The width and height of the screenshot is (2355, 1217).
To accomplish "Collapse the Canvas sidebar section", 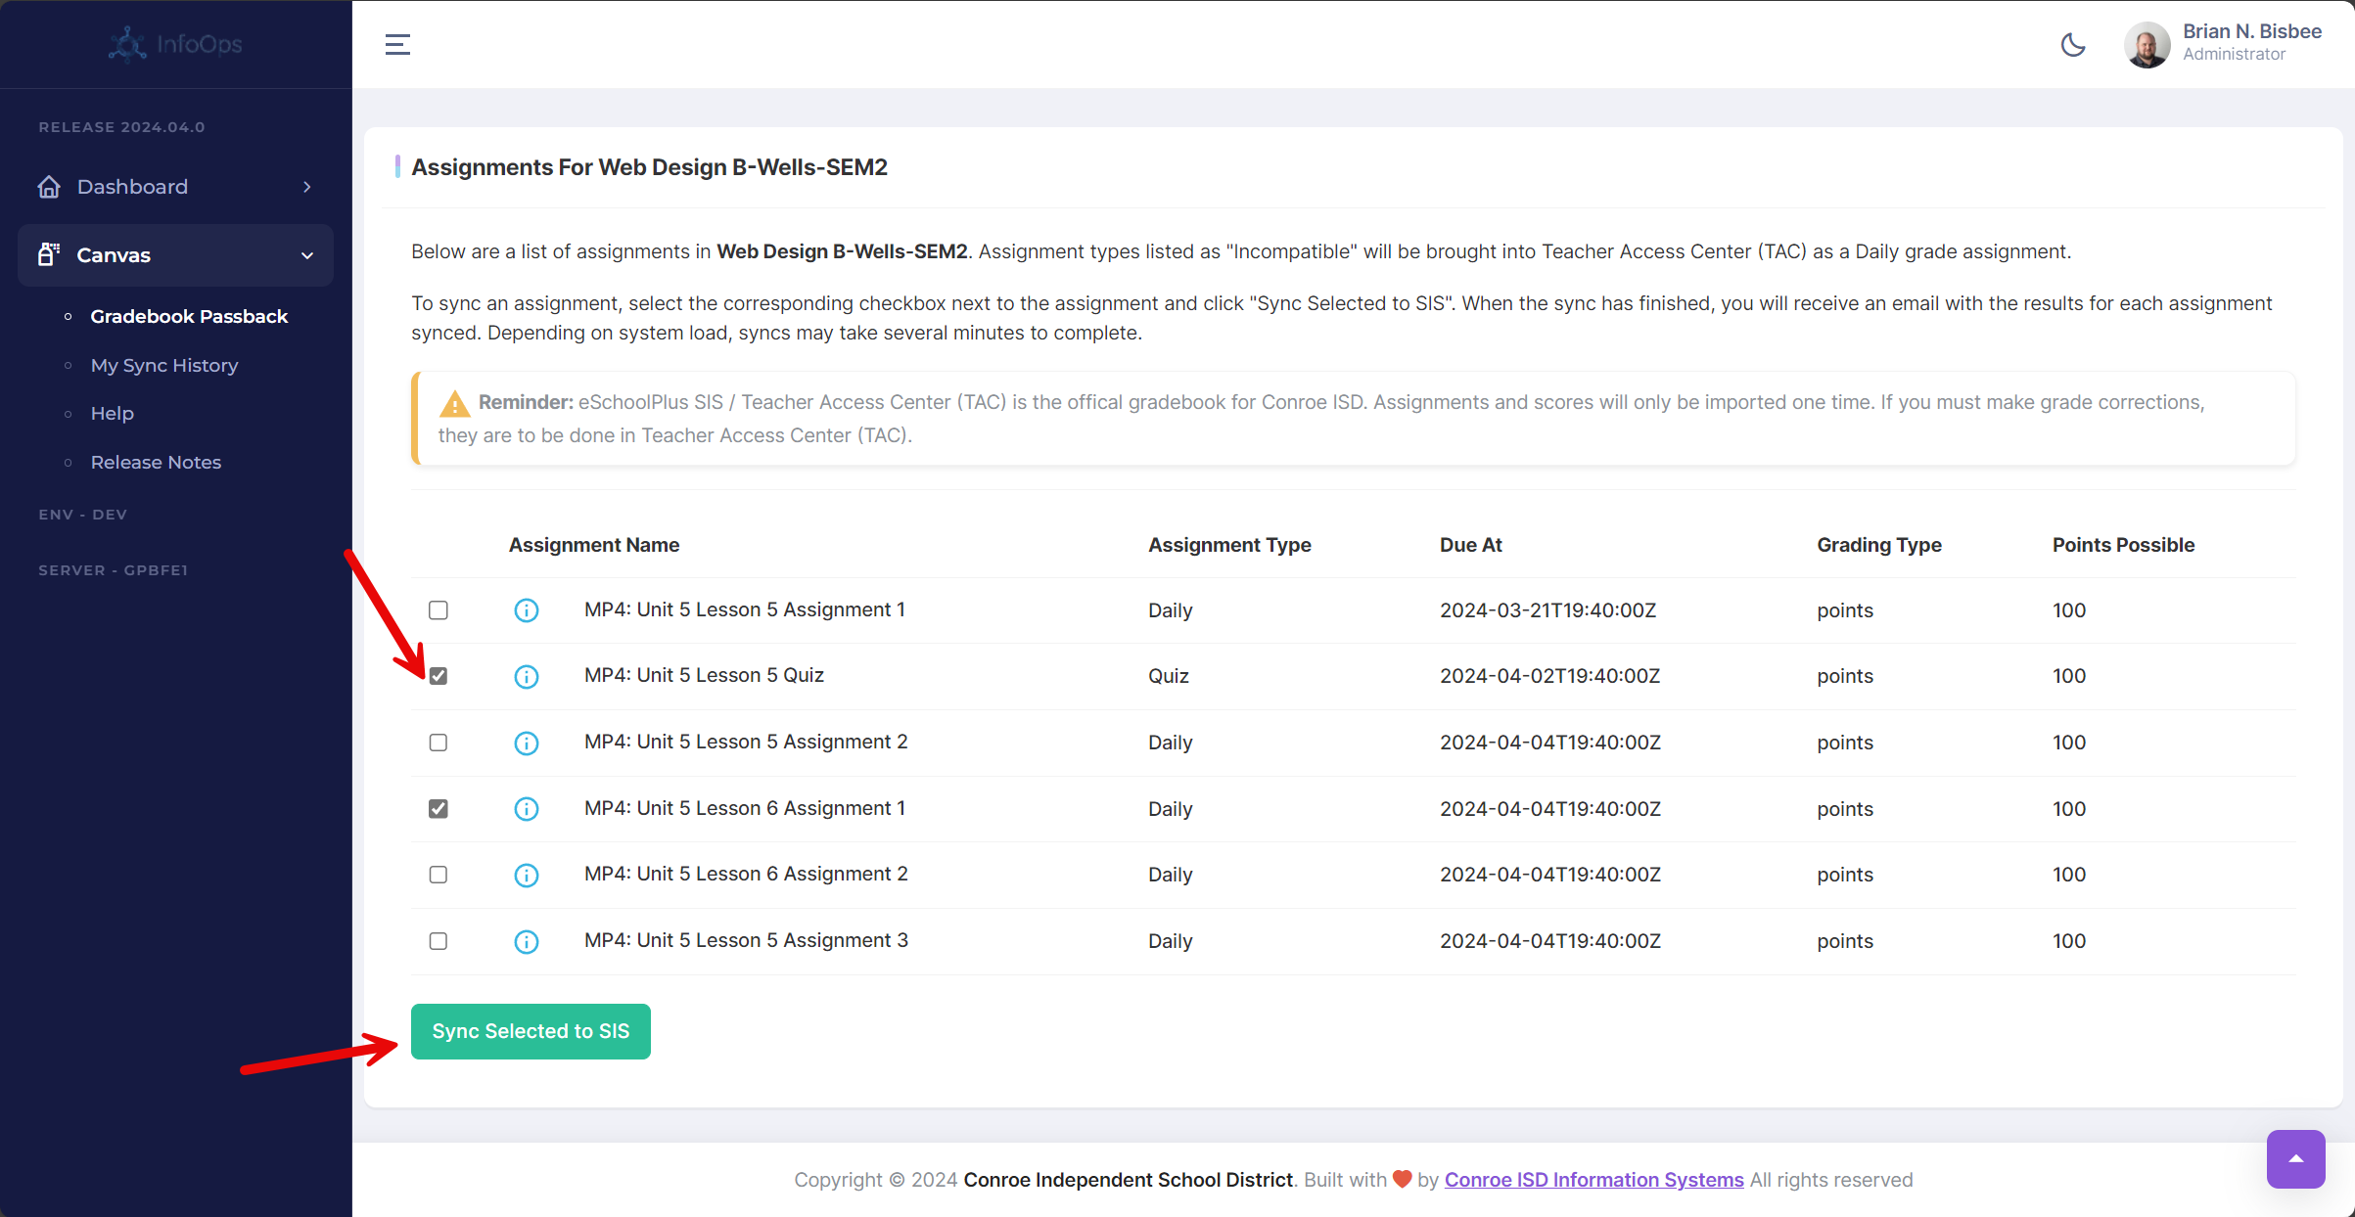I will 306,254.
